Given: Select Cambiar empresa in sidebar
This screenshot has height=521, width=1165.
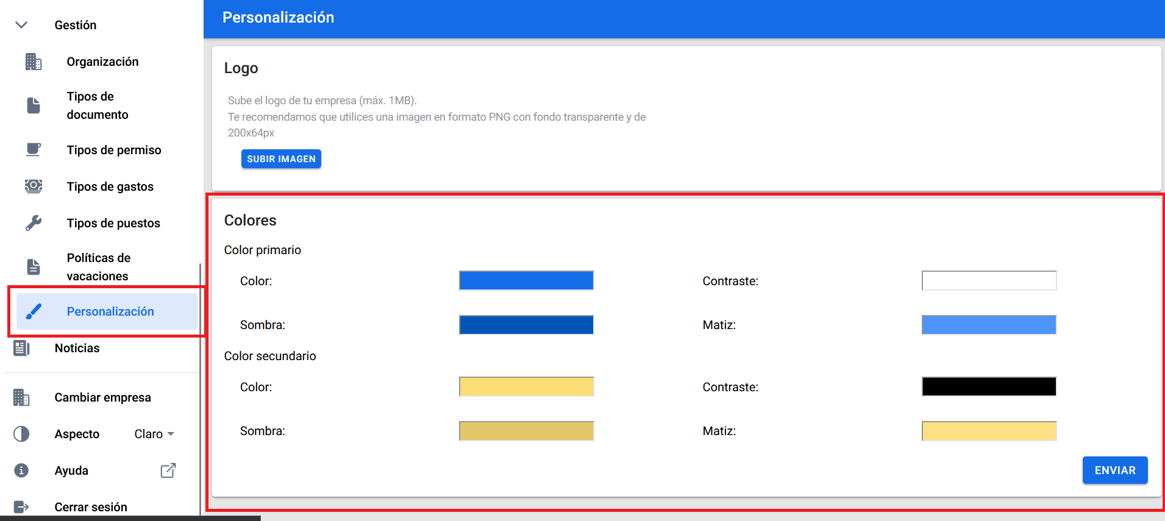Looking at the screenshot, I should [102, 397].
